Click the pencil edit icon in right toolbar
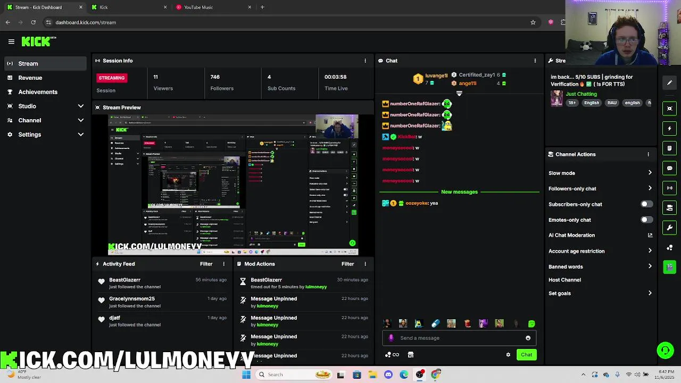The image size is (681, 383). (x=669, y=83)
